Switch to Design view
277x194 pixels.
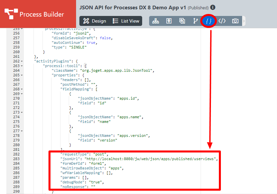[95, 21]
